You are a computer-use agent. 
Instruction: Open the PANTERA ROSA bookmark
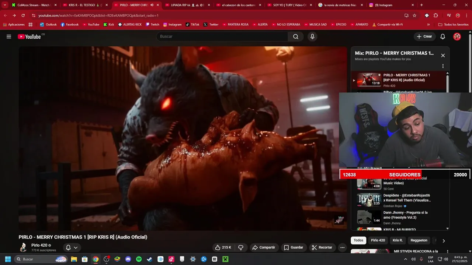coord(235,25)
